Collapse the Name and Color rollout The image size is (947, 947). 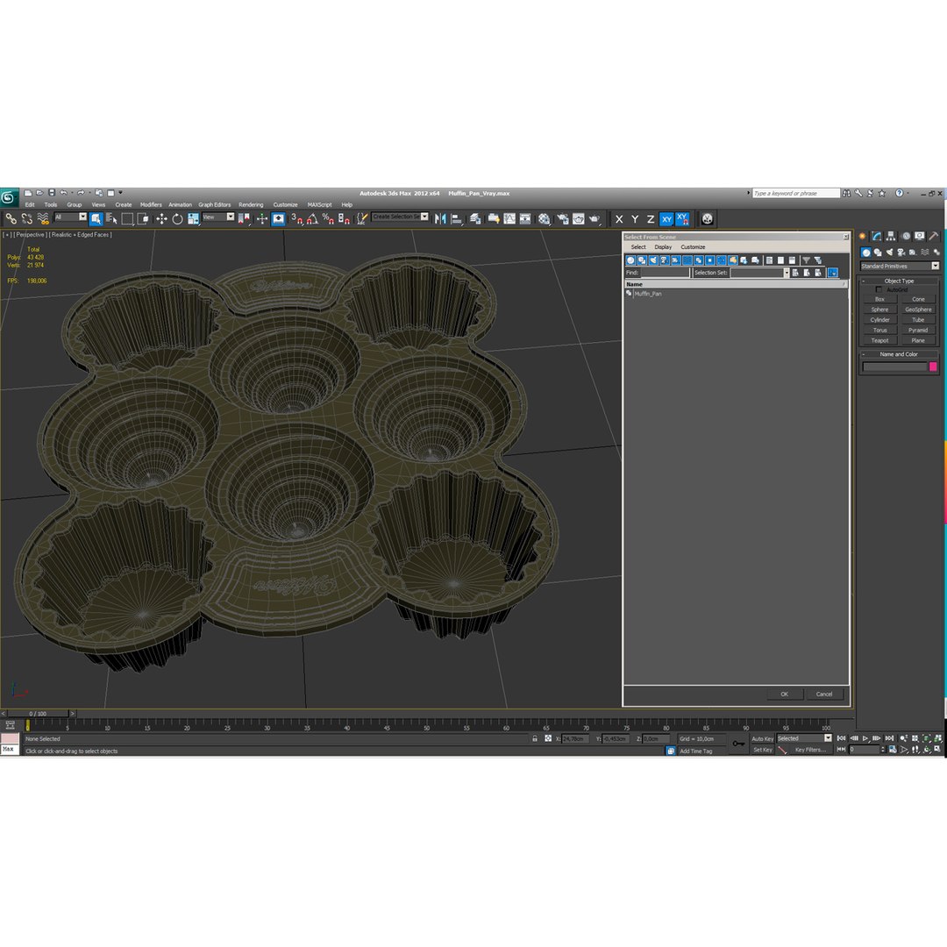pyautogui.click(x=899, y=354)
